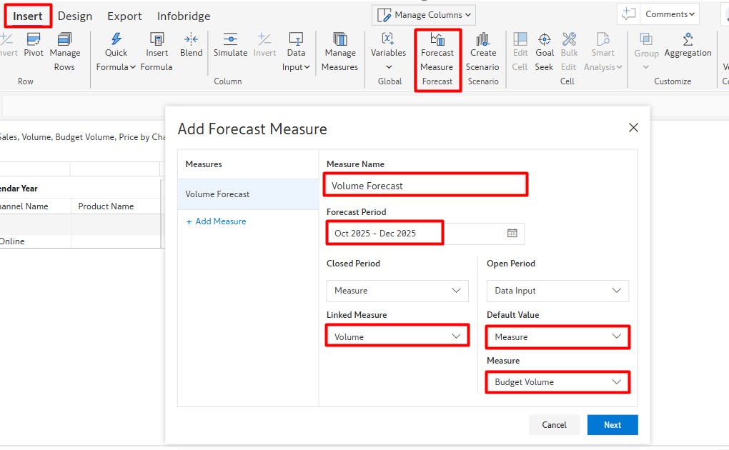Close the Add Forecast Measure dialog
Screen dimensions: 729x450
(x=633, y=127)
